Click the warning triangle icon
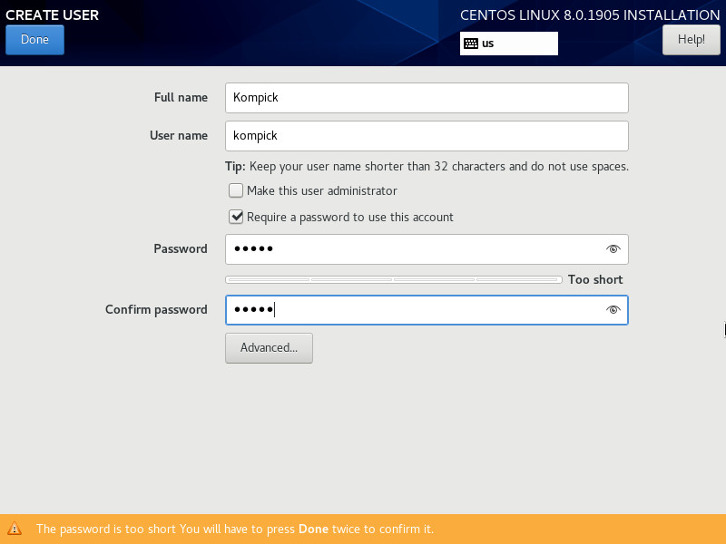Screen dimensions: 726x544 tap(15, 529)
